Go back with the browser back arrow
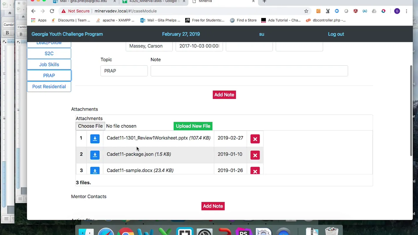The image size is (418, 235). point(33,11)
